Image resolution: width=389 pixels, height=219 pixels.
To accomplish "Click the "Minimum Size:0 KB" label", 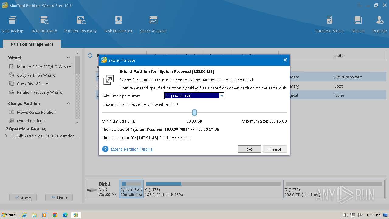I will (119, 121).
